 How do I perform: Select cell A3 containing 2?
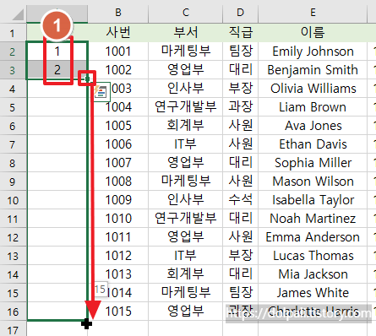[57, 70]
